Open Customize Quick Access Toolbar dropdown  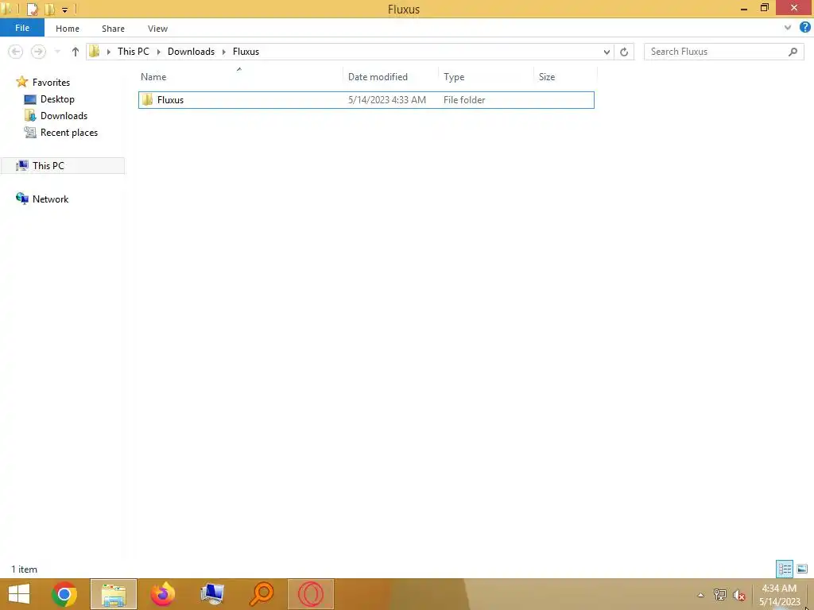coord(65,10)
